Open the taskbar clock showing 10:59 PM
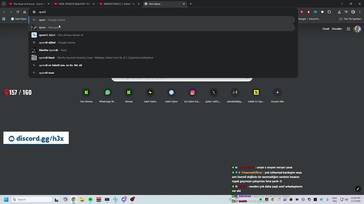The width and height of the screenshot is (364, 204). [355, 199]
